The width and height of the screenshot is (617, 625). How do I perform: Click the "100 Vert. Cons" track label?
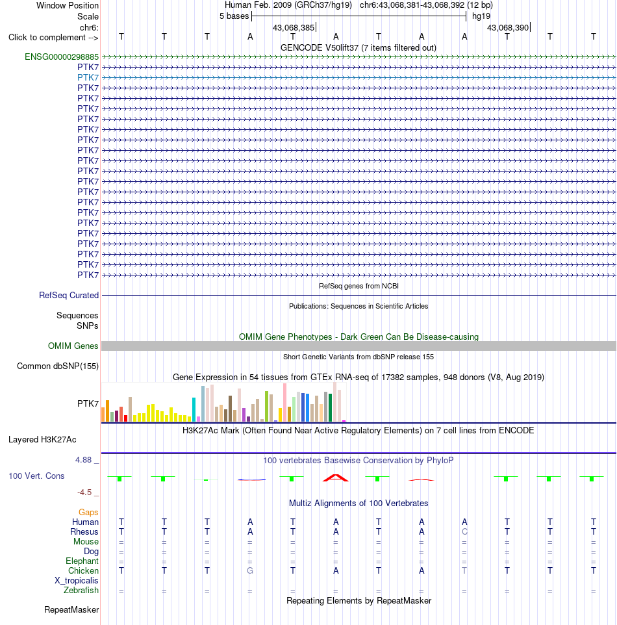tap(36, 476)
